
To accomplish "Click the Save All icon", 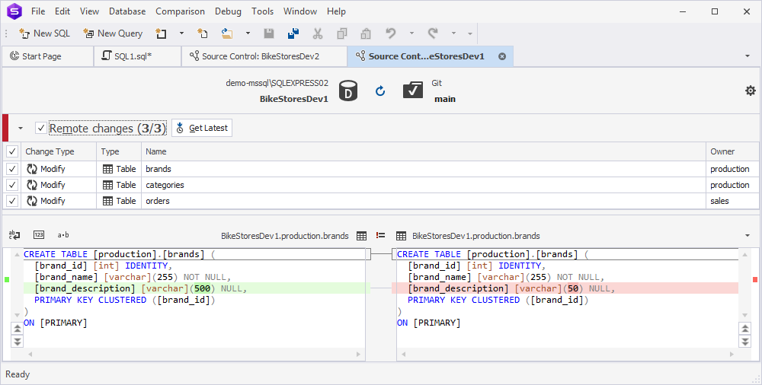I will pos(293,33).
